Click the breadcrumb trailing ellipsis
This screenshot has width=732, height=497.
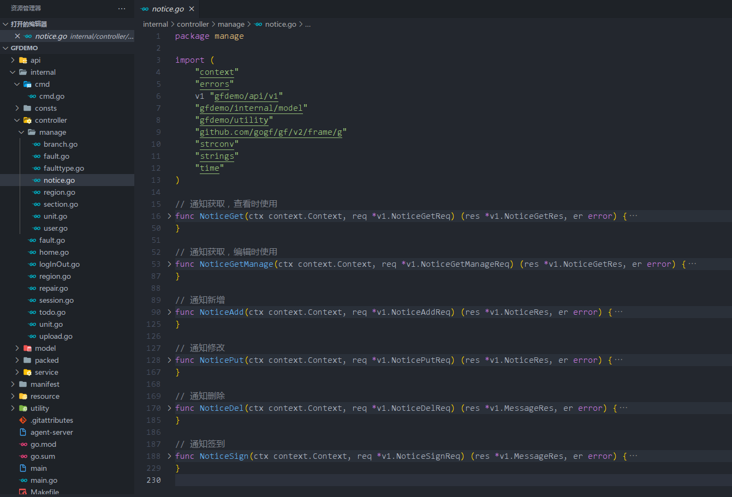click(308, 24)
